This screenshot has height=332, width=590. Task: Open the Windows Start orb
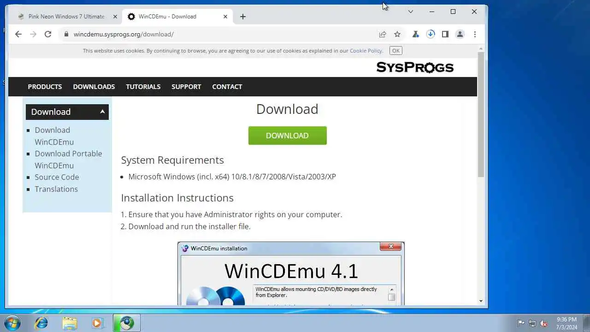pyautogui.click(x=12, y=322)
